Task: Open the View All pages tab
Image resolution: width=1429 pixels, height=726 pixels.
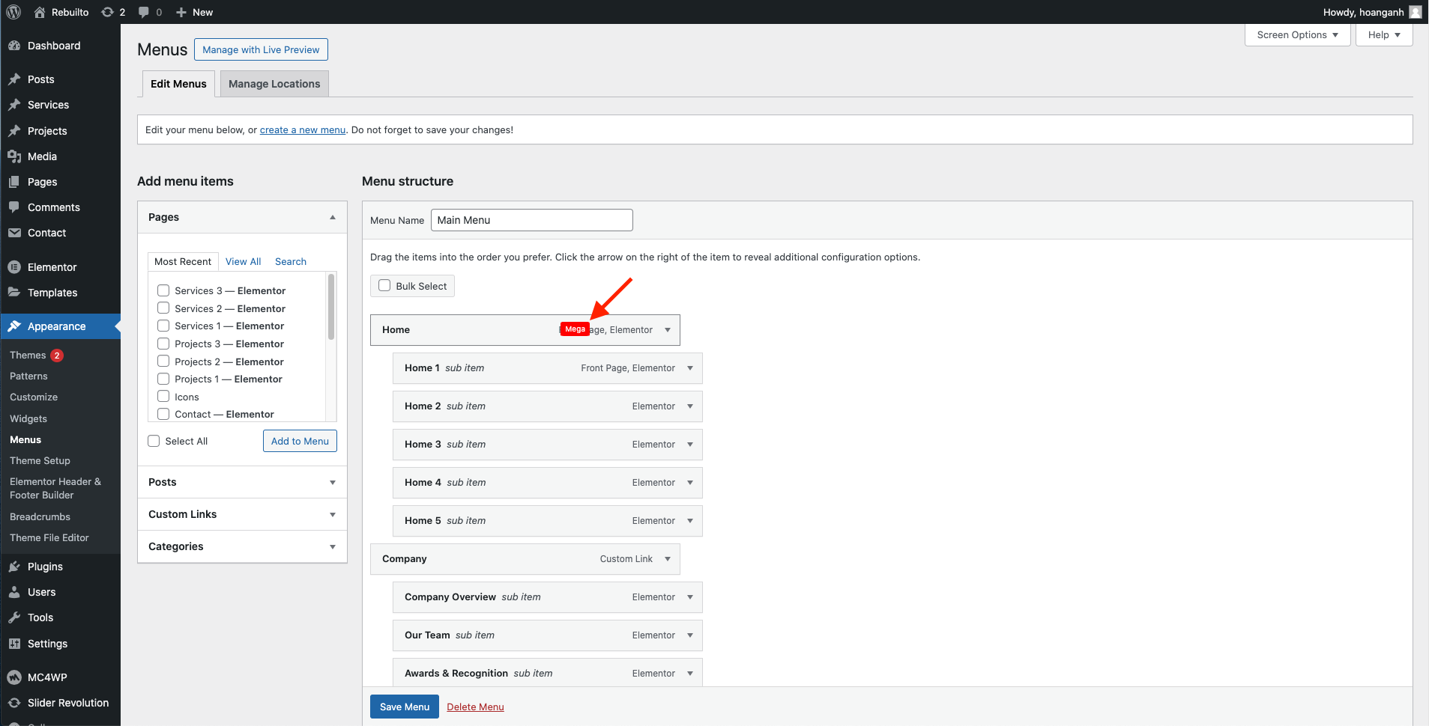Action: [x=243, y=261]
